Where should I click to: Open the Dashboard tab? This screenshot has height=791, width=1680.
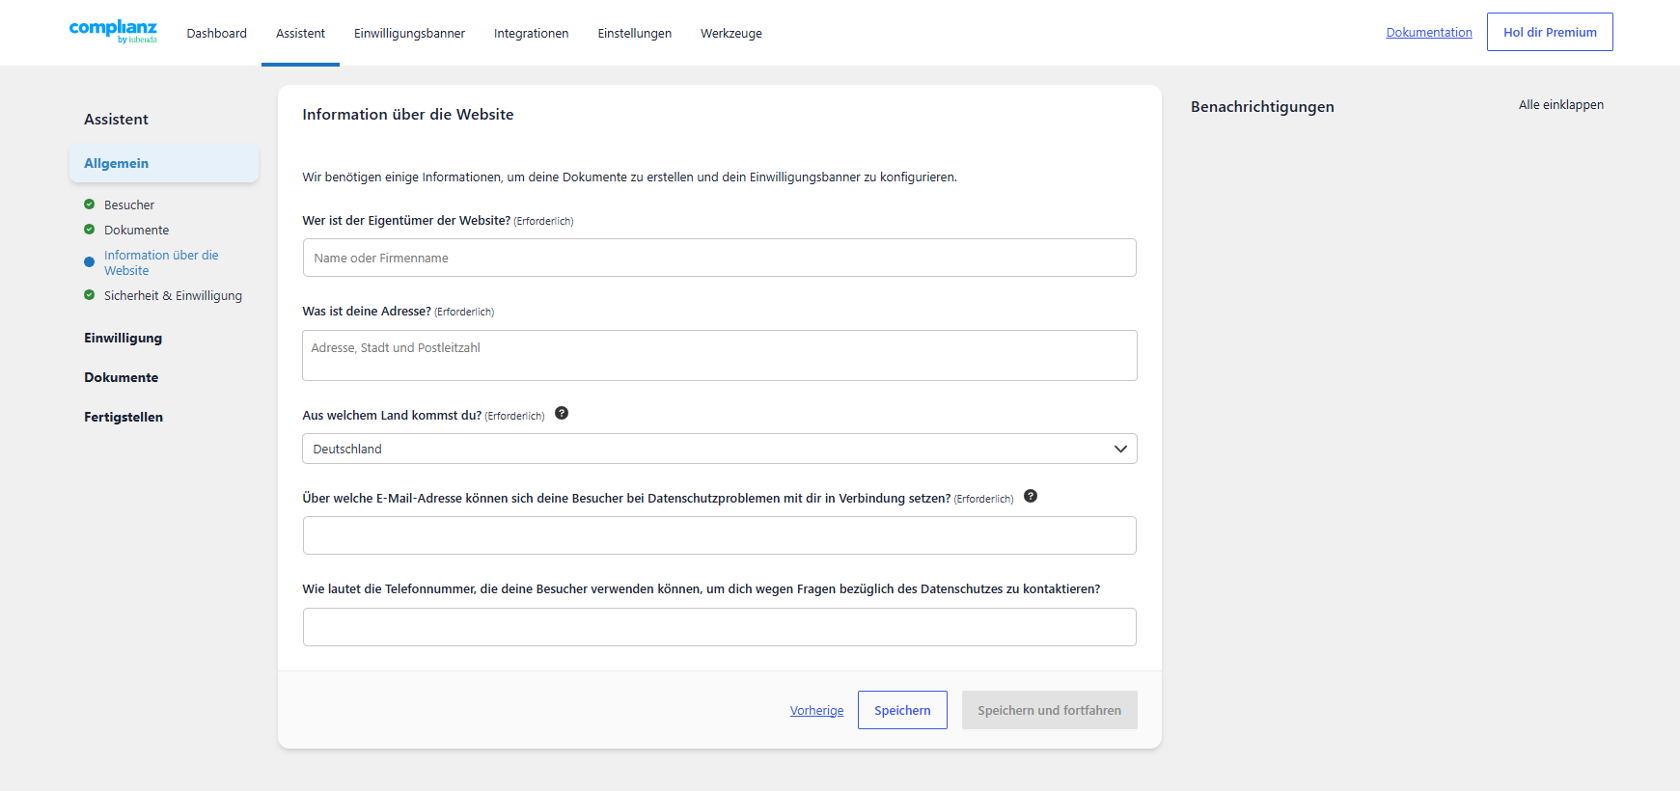pyautogui.click(x=217, y=33)
